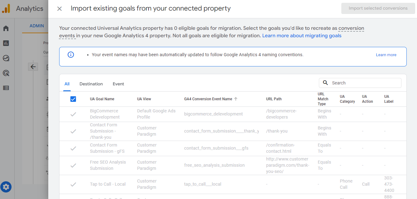Open the Advertising icon in sidebar
417x199 pixels.
6,73
